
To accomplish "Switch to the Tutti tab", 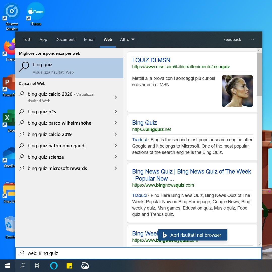I will point(27,39).
